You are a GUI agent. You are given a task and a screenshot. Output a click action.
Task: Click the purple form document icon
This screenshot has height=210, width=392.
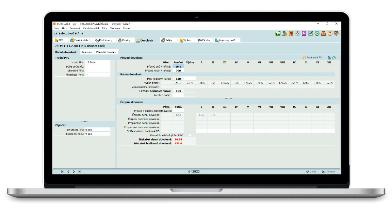(x=304, y=33)
